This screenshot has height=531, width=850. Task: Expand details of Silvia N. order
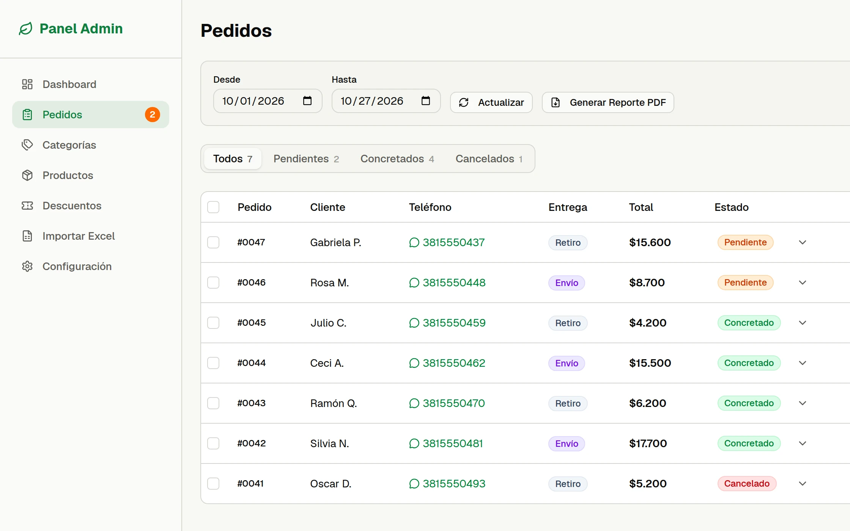[x=803, y=443]
